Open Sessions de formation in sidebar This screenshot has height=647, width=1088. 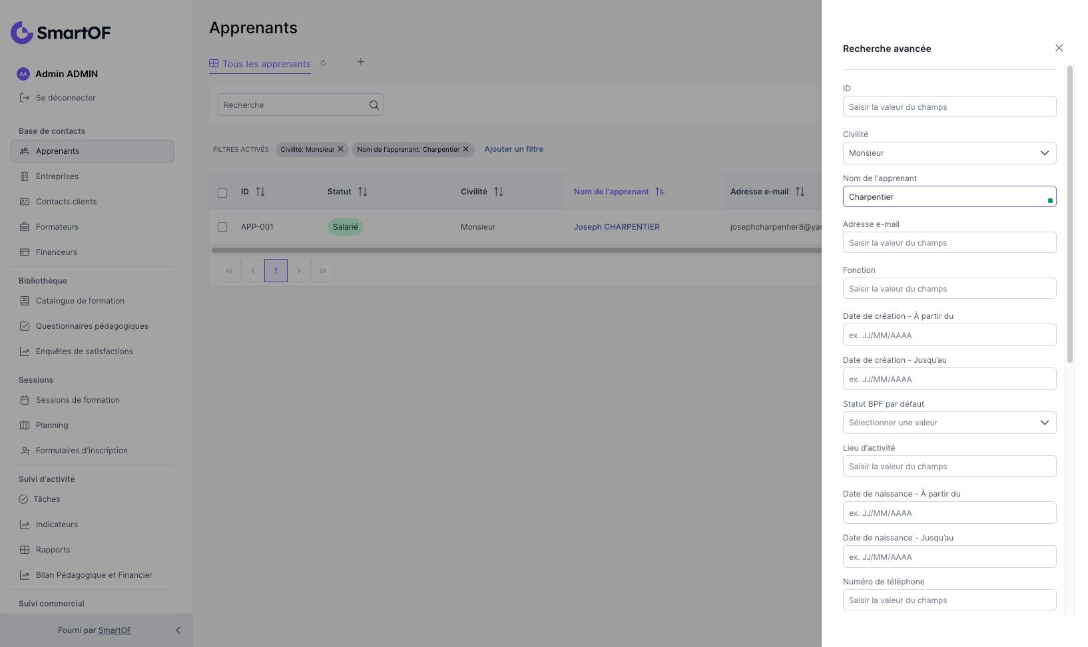point(92,400)
